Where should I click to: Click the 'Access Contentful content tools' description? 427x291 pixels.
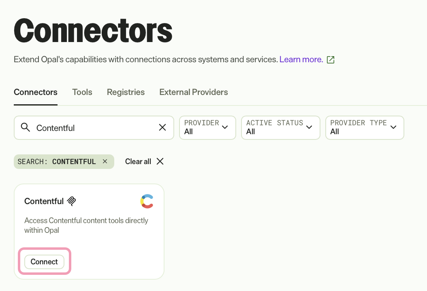click(x=86, y=225)
